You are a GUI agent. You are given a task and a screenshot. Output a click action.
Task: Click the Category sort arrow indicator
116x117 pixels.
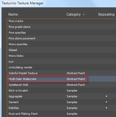84,14
